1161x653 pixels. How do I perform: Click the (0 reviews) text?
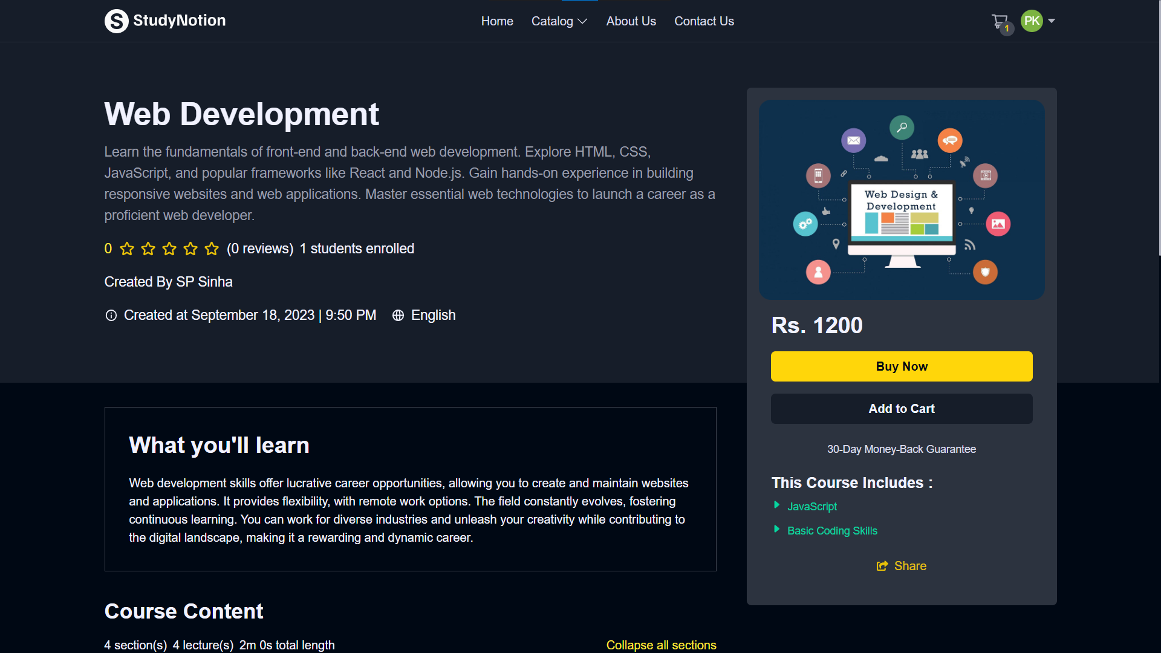pos(260,249)
